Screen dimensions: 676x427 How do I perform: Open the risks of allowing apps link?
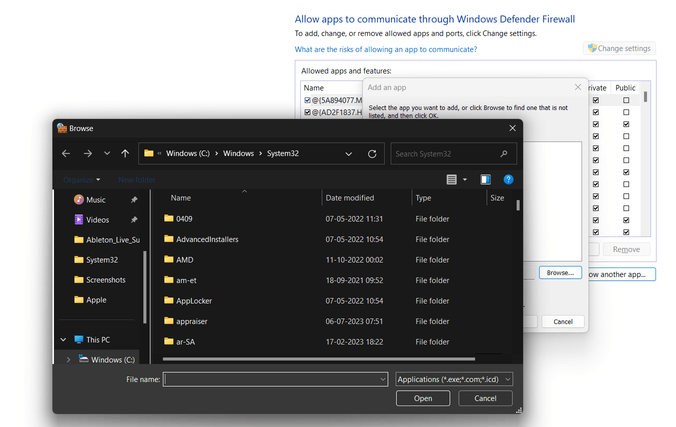(385, 49)
